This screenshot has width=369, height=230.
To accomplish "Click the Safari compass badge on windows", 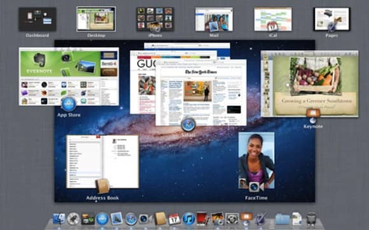I will [188, 125].
